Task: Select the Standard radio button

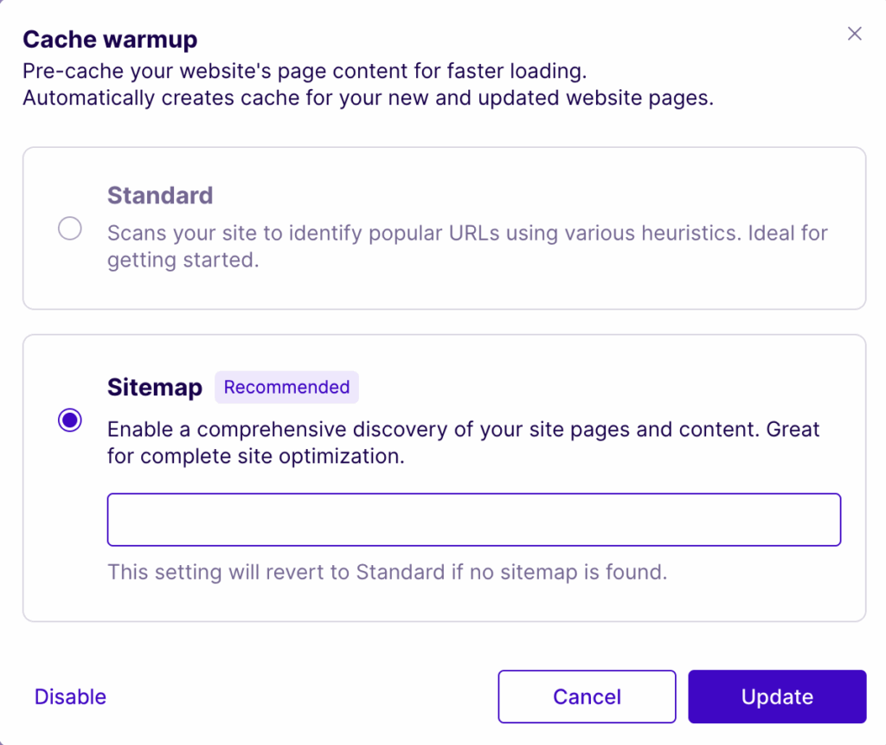Action: pos(69,228)
